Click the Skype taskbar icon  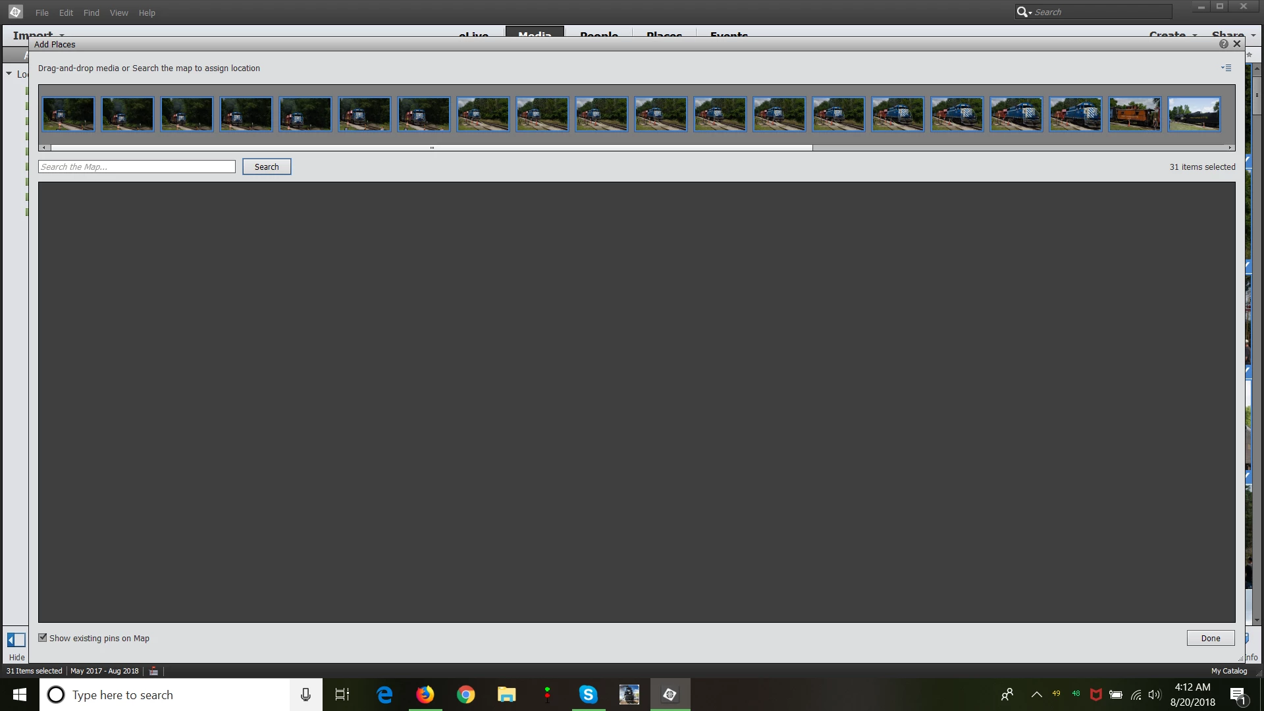(x=588, y=695)
